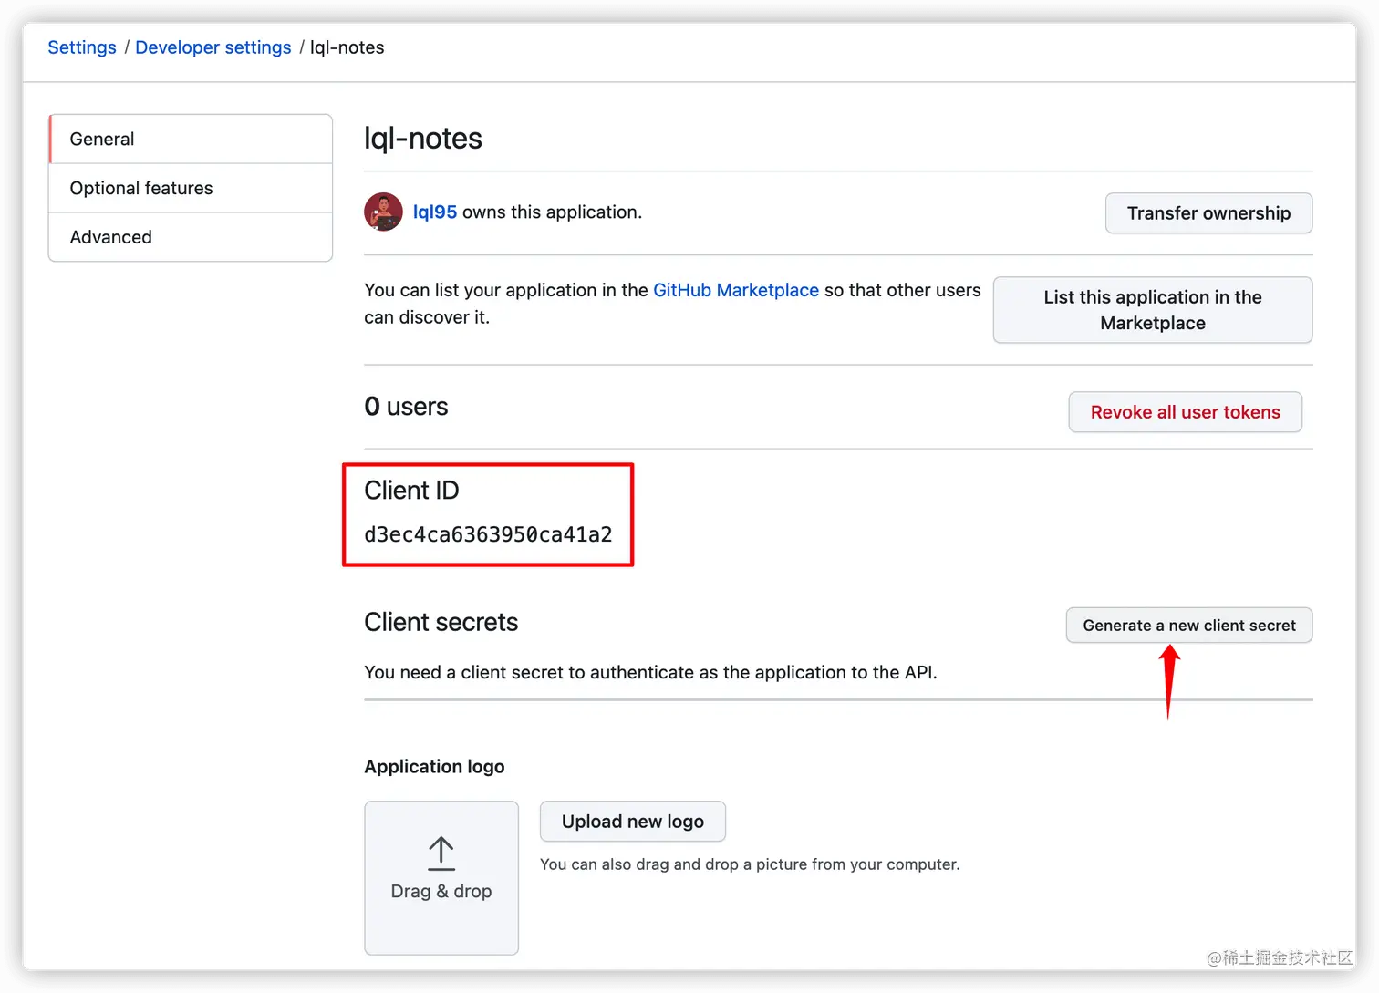1379x993 pixels.
Task: Click the Drag & drop logo area
Action: (x=441, y=878)
